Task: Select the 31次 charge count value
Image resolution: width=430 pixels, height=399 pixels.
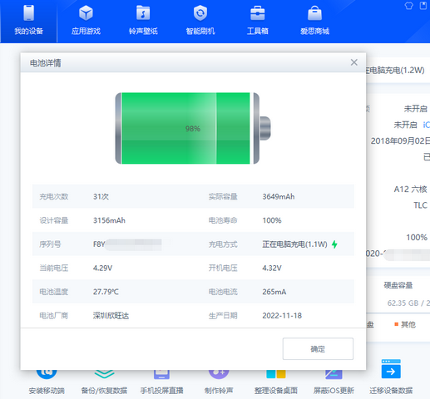Action: click(101, 196)
